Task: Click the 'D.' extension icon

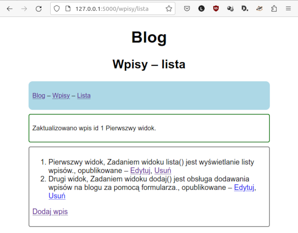Action: click(245, 8)
